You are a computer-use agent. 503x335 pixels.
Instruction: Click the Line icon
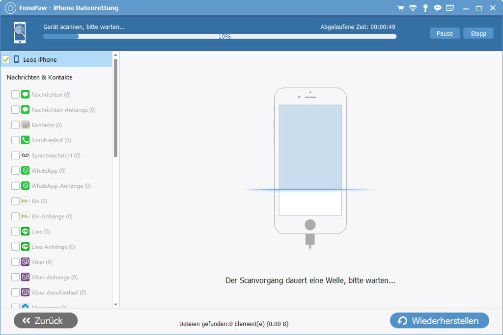pos(26,231)
